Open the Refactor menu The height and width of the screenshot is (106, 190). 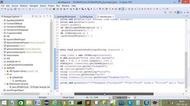coord(24,6)
